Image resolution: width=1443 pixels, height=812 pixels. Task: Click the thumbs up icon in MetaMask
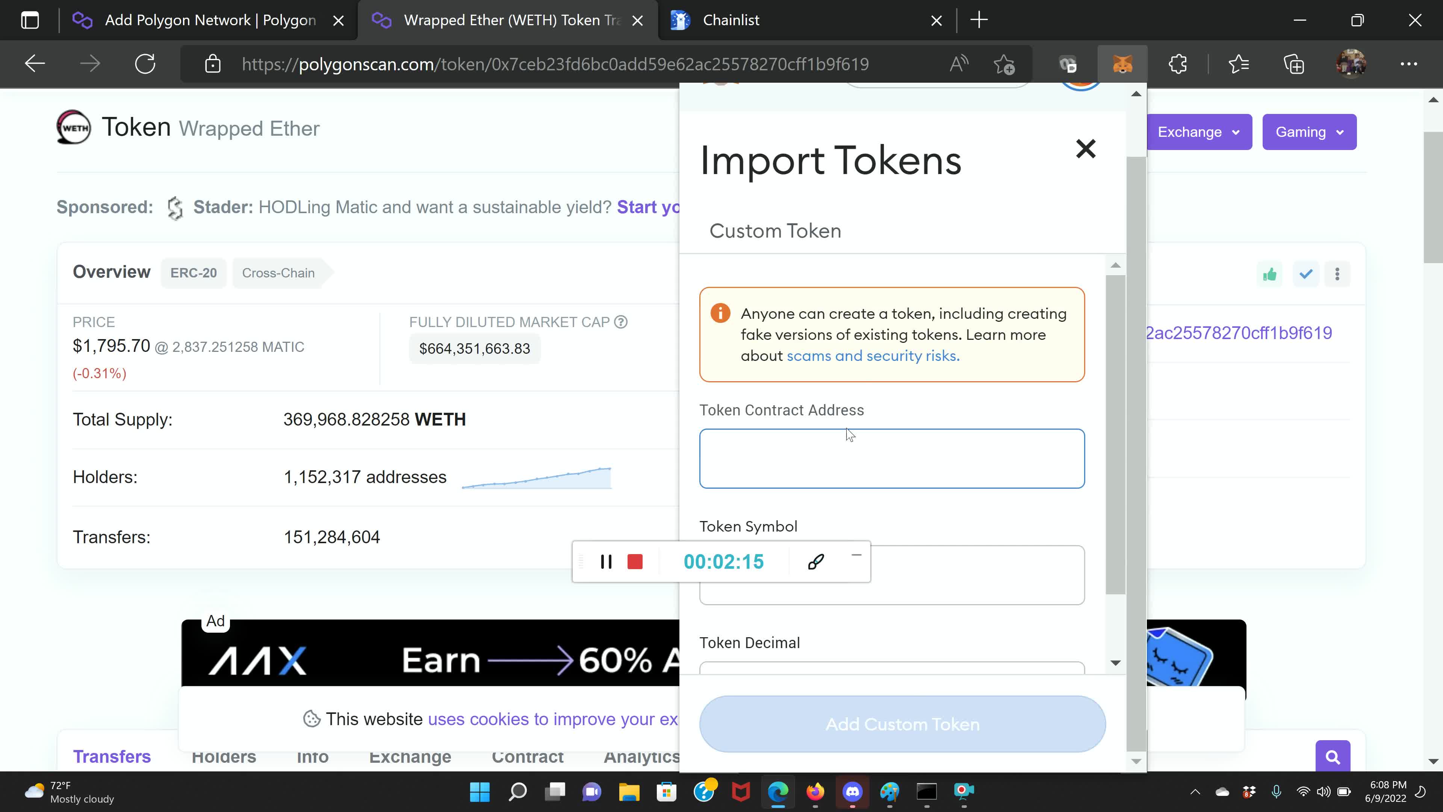coord(1270,274)
